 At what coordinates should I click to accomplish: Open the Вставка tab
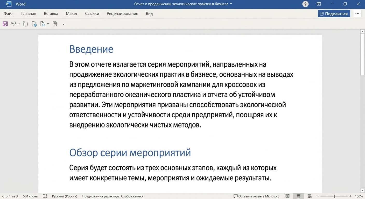(51, 13)
